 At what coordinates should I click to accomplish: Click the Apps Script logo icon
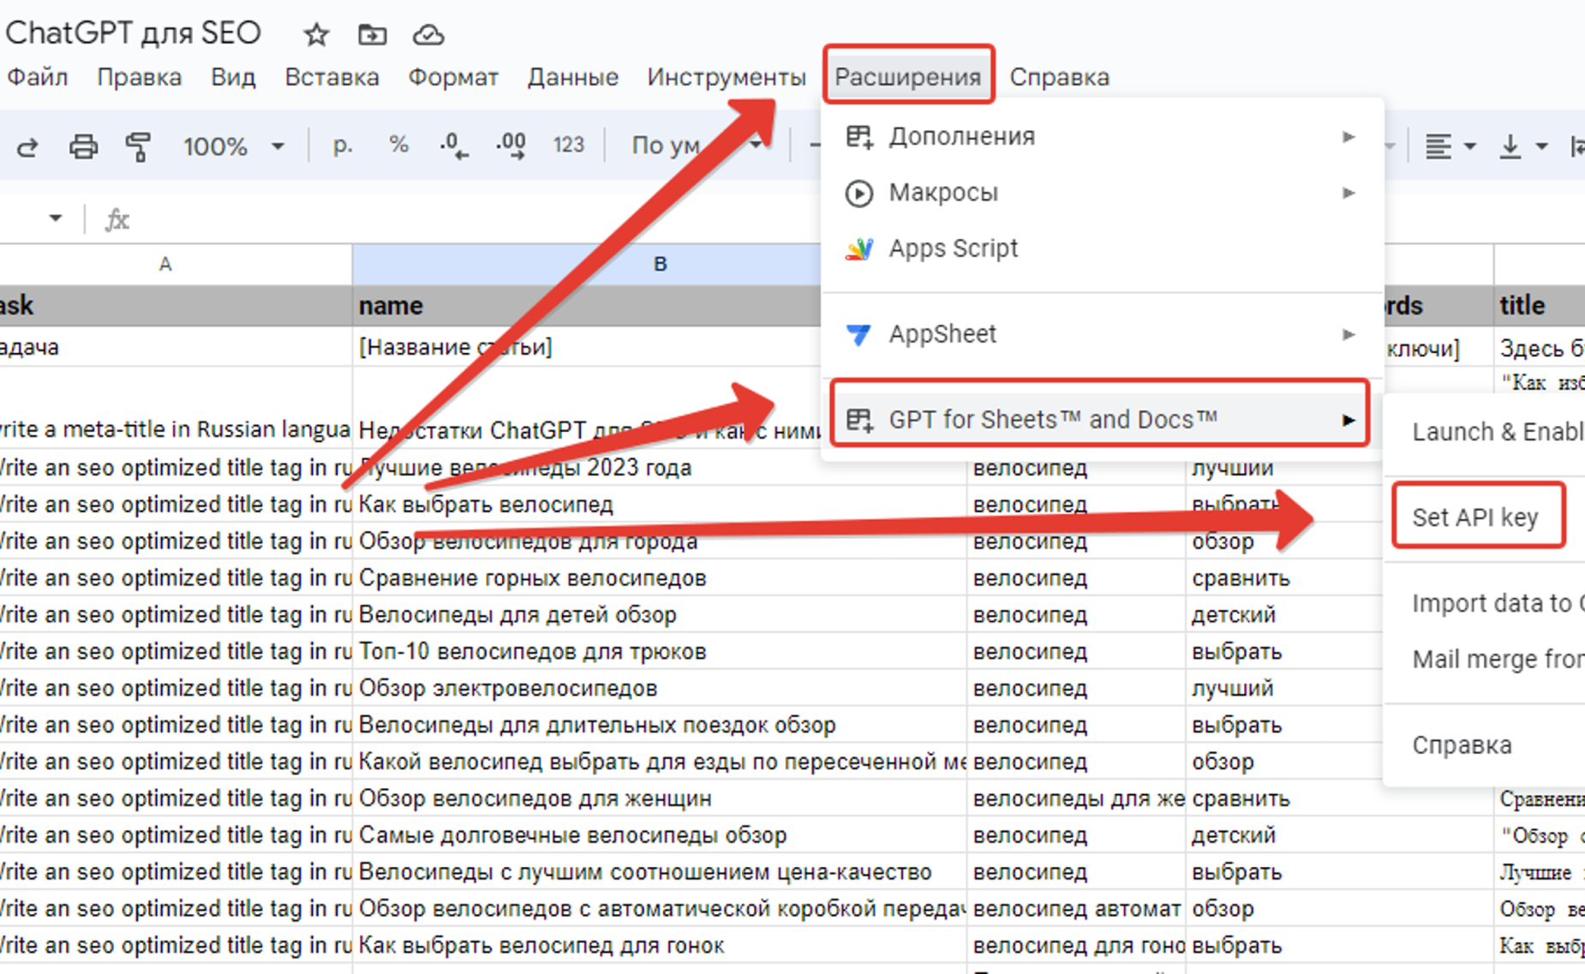pyautogui.click(x=859, y=248)
